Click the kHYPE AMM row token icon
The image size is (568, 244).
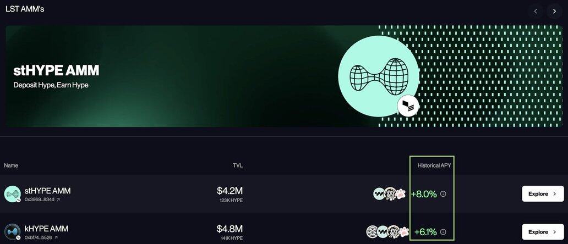coord(12,232)
